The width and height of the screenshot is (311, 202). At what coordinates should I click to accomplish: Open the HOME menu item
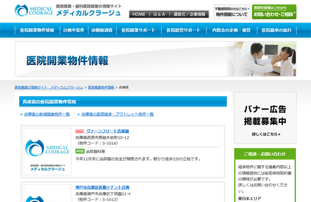click(x=138, y=15)
